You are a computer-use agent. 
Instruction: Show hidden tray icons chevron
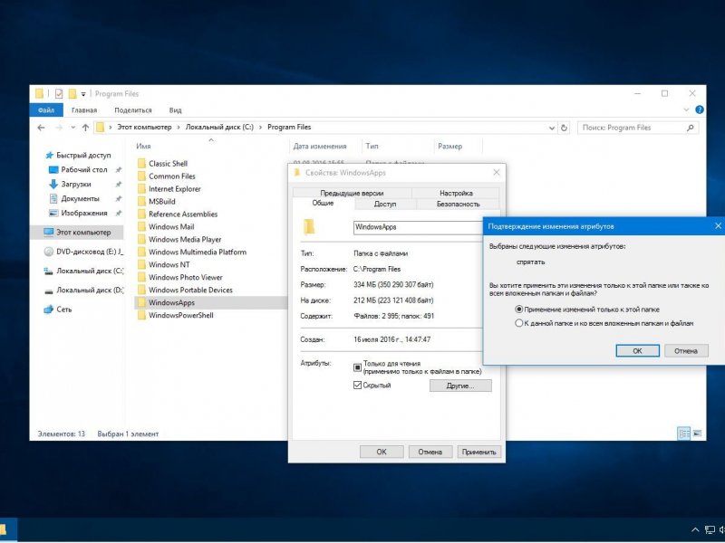point(695,530)
